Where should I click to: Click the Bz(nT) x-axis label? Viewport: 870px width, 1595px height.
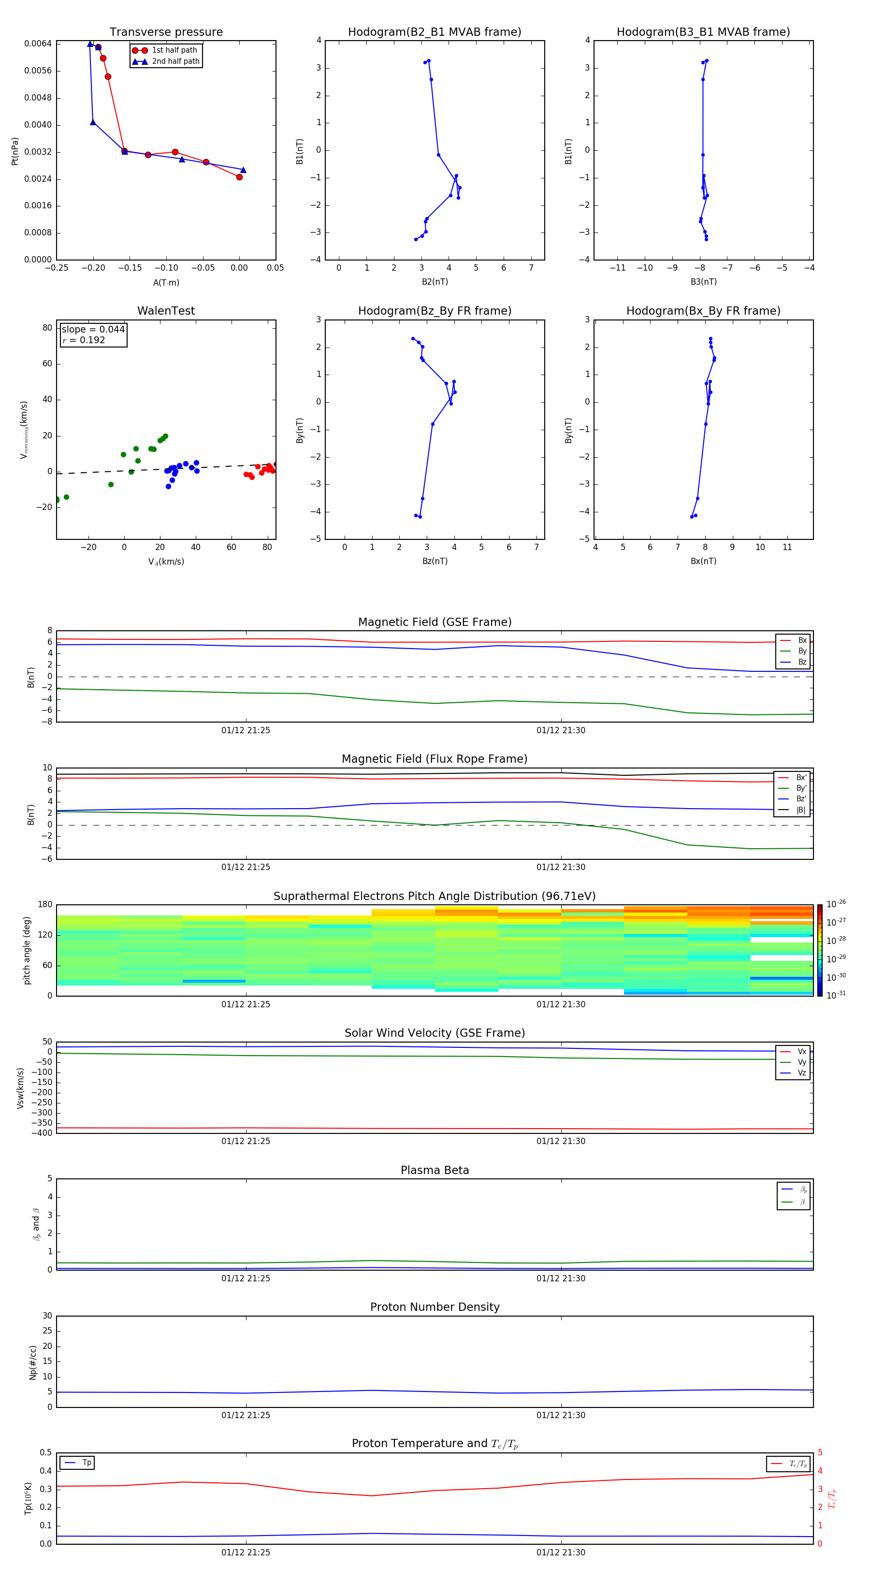[435, 561]
